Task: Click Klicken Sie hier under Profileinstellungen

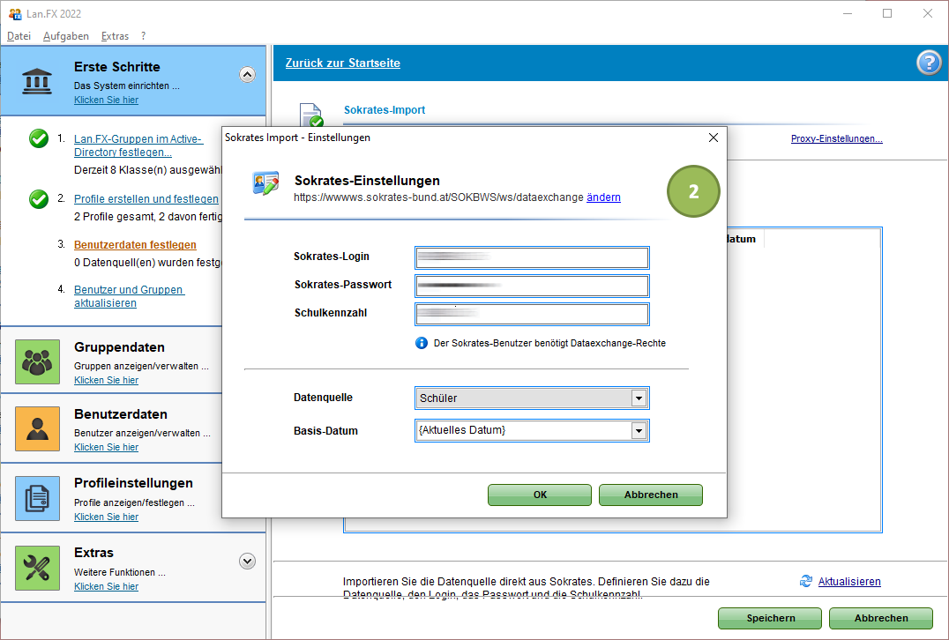Action: [106, 517]
